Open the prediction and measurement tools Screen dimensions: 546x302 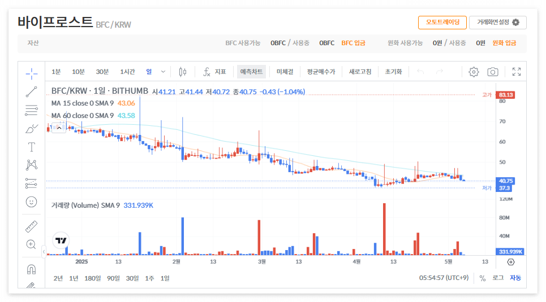[x=31, y=183]
